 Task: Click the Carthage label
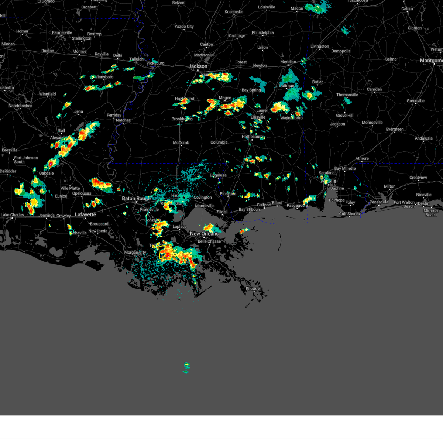pyautogui.click(x=237, y=36)
